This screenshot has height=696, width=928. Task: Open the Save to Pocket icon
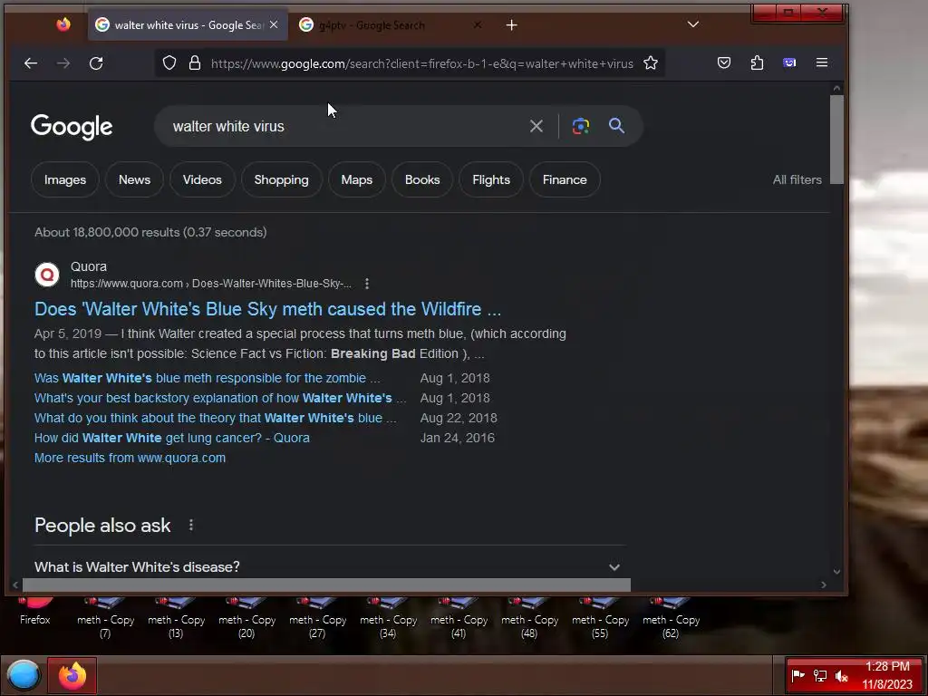point(724,63)
